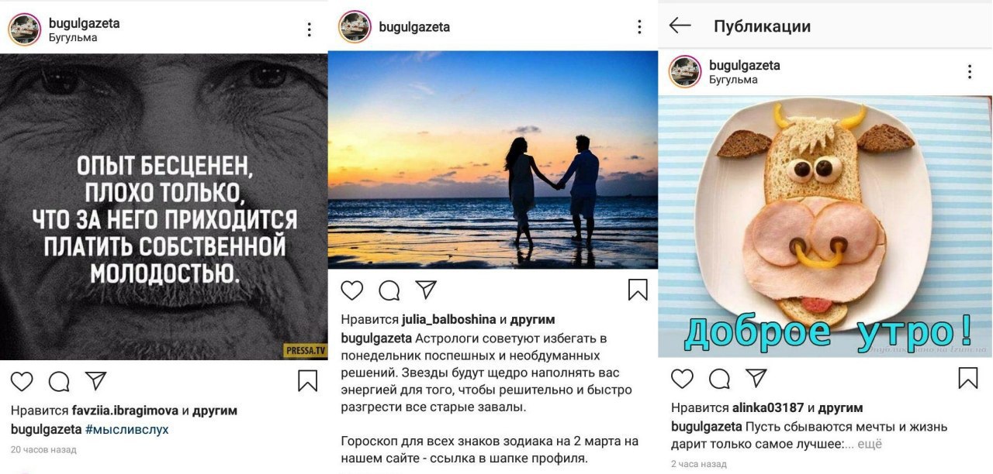
Task: Send the beach couple post via paper plane icon
Action: tap(426, 290)
